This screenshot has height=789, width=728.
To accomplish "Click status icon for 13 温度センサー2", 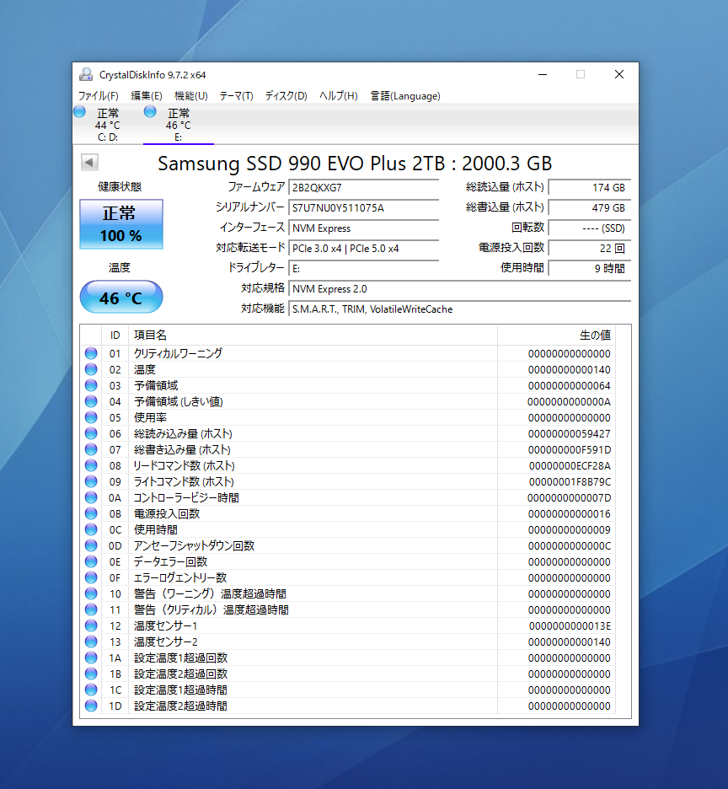I will 91,641.
